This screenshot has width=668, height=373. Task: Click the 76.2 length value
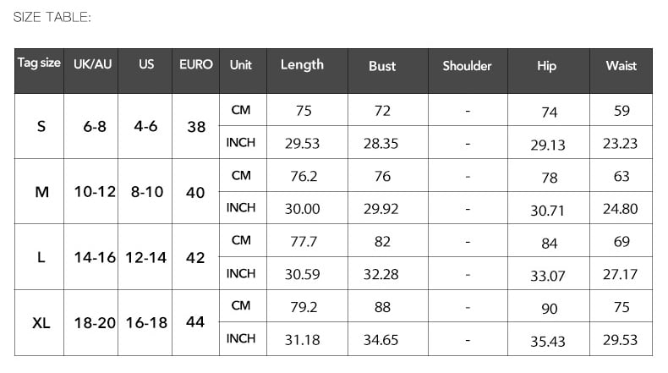[304, 176]
